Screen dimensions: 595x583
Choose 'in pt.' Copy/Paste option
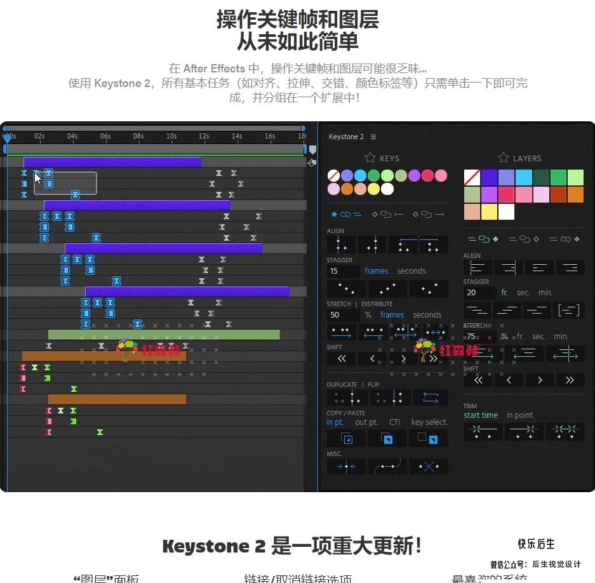(x=335, y=422)
